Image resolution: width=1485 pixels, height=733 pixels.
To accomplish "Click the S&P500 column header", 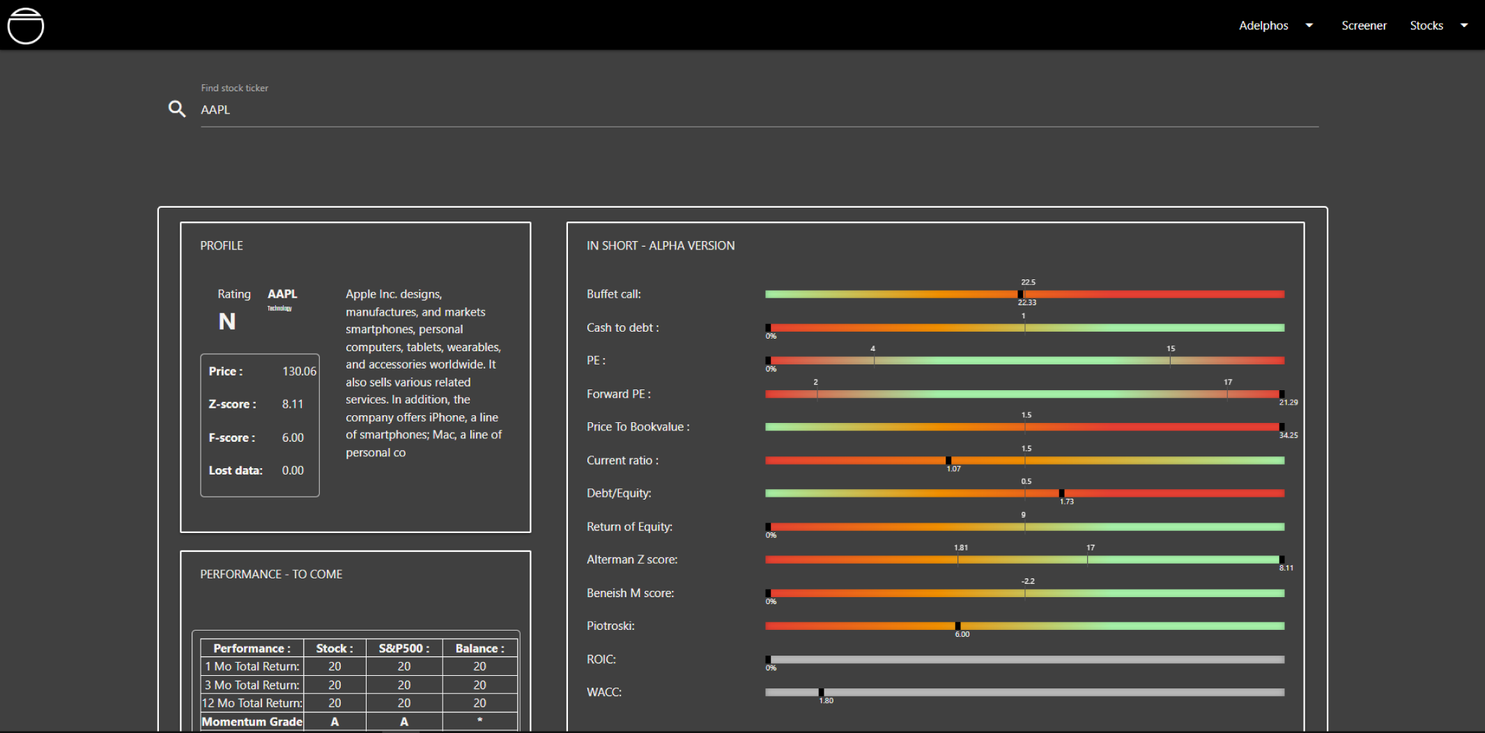I will click(403, 648).
